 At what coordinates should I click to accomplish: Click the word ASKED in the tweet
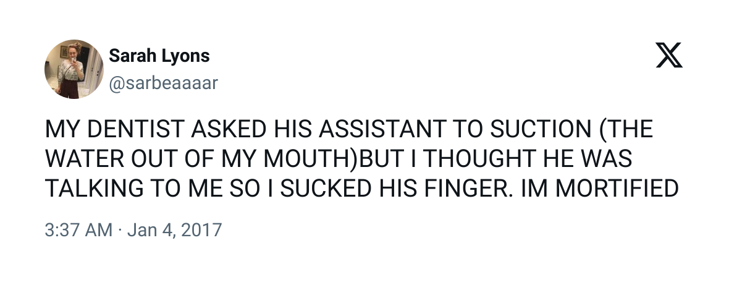pyautogui.click(x=229, y=129)
